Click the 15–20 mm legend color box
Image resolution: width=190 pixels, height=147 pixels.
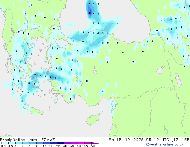46,143
